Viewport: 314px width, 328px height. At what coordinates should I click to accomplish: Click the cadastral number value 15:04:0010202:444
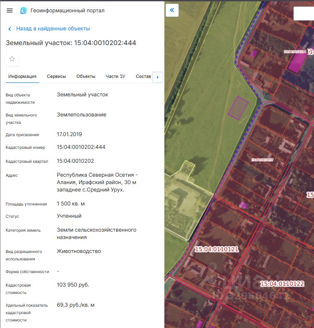point(81,147)
